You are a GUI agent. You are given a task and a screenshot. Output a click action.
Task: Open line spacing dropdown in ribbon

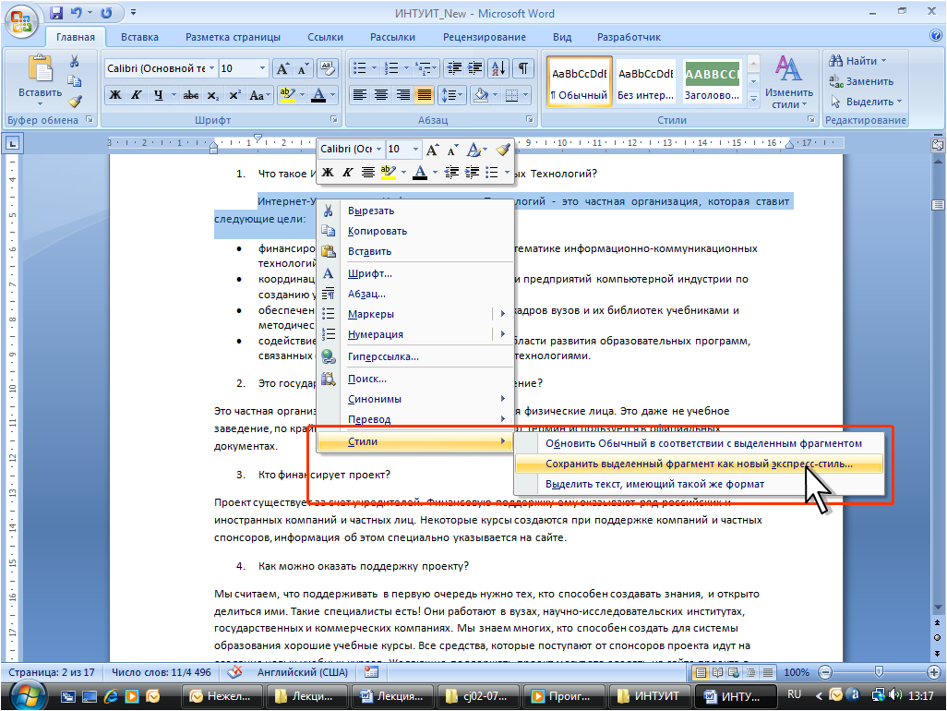click(461, 95)
